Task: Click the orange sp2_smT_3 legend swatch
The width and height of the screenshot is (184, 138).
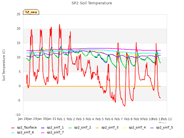Action: click(x=97, y=128)
